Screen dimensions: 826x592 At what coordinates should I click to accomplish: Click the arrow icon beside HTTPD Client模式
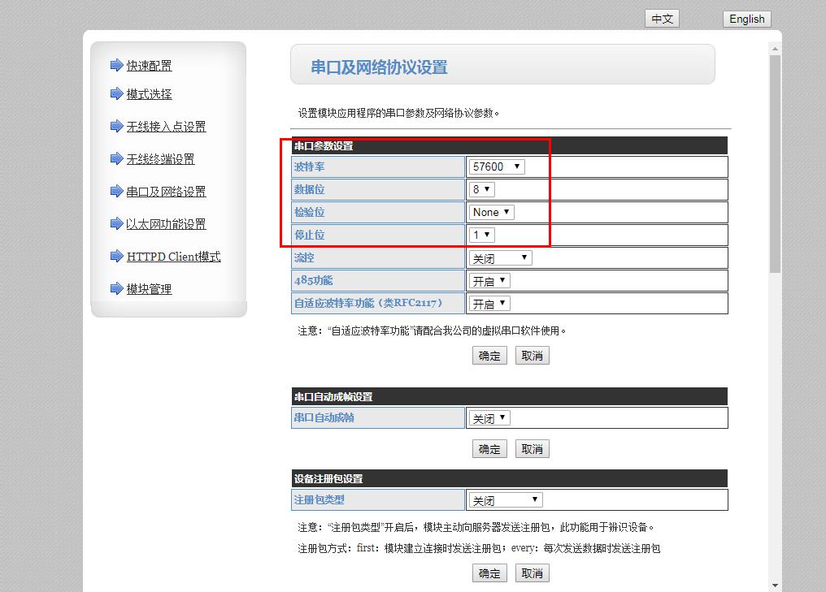click(116, 257)
